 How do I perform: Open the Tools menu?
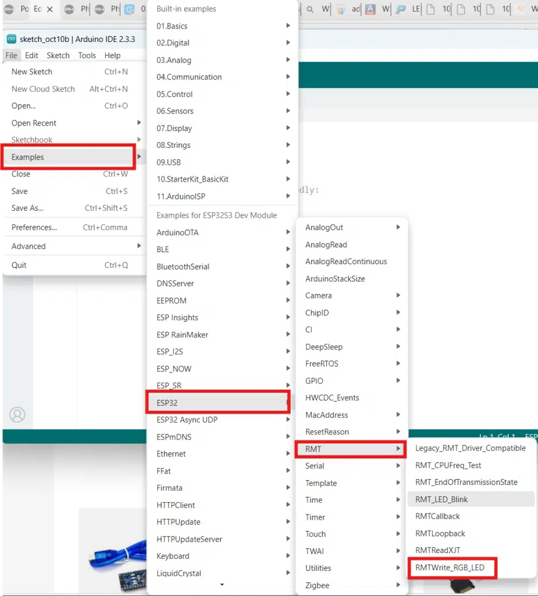tap(87, 55)
